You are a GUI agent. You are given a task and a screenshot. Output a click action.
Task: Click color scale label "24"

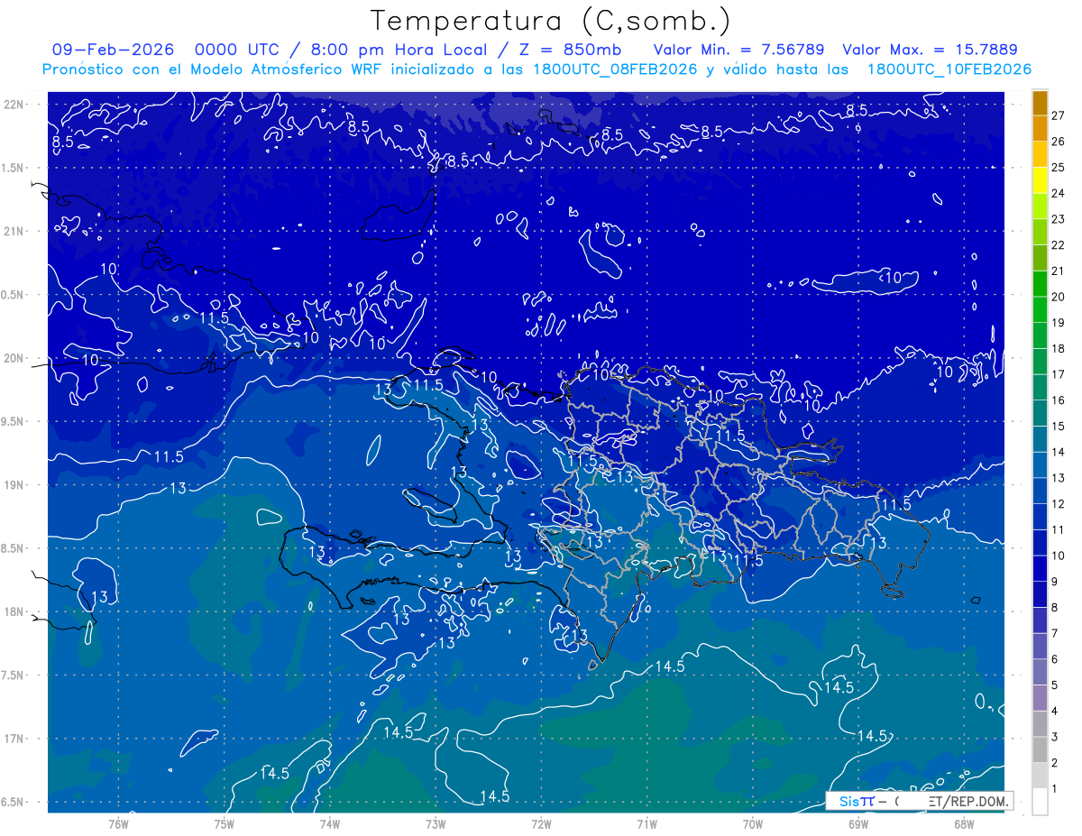coord(1058,193)
